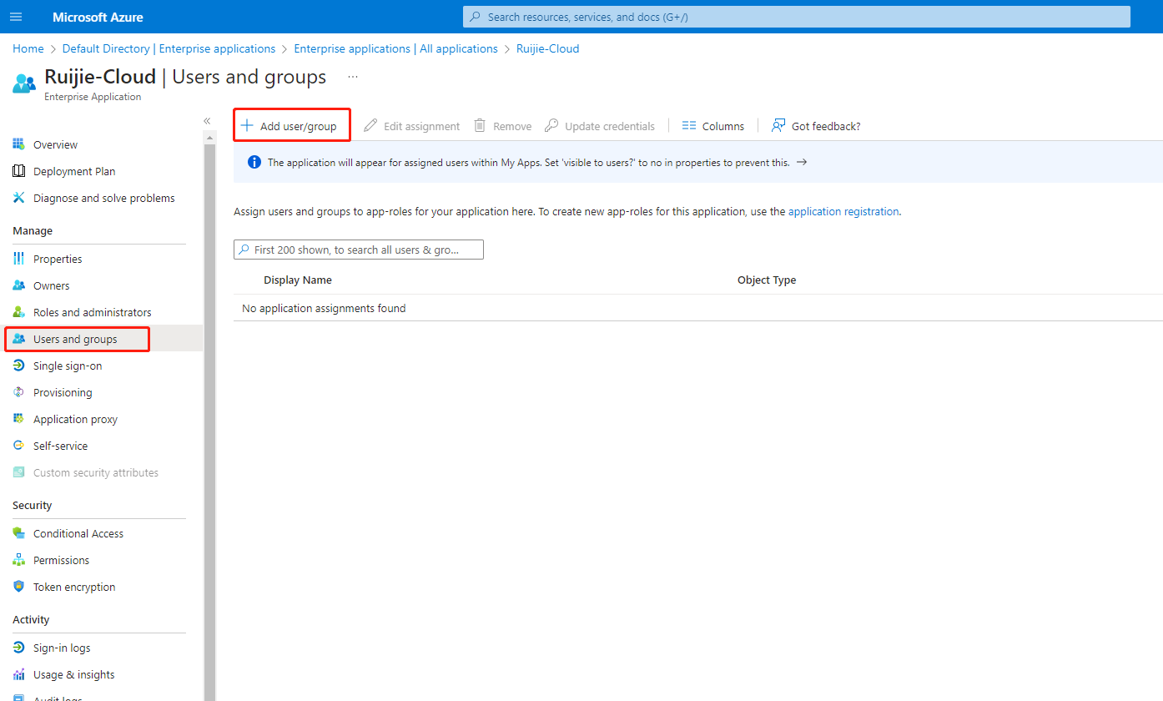Open the ellipsis more options menu

click(353, 77)
